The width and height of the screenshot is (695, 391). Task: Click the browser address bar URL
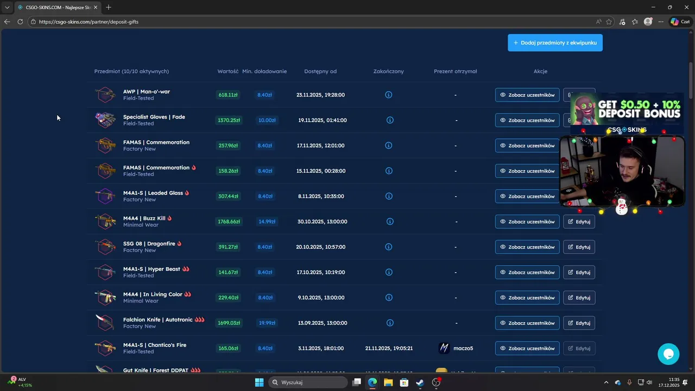(89, 22)
